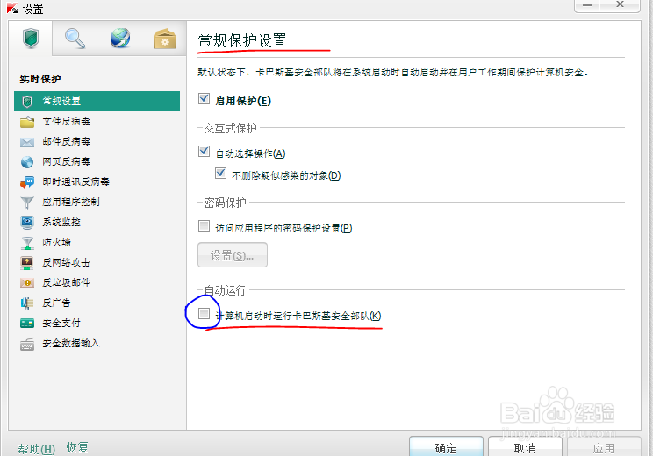Click the network attack icon for 反网络攻击

point(27,262)
